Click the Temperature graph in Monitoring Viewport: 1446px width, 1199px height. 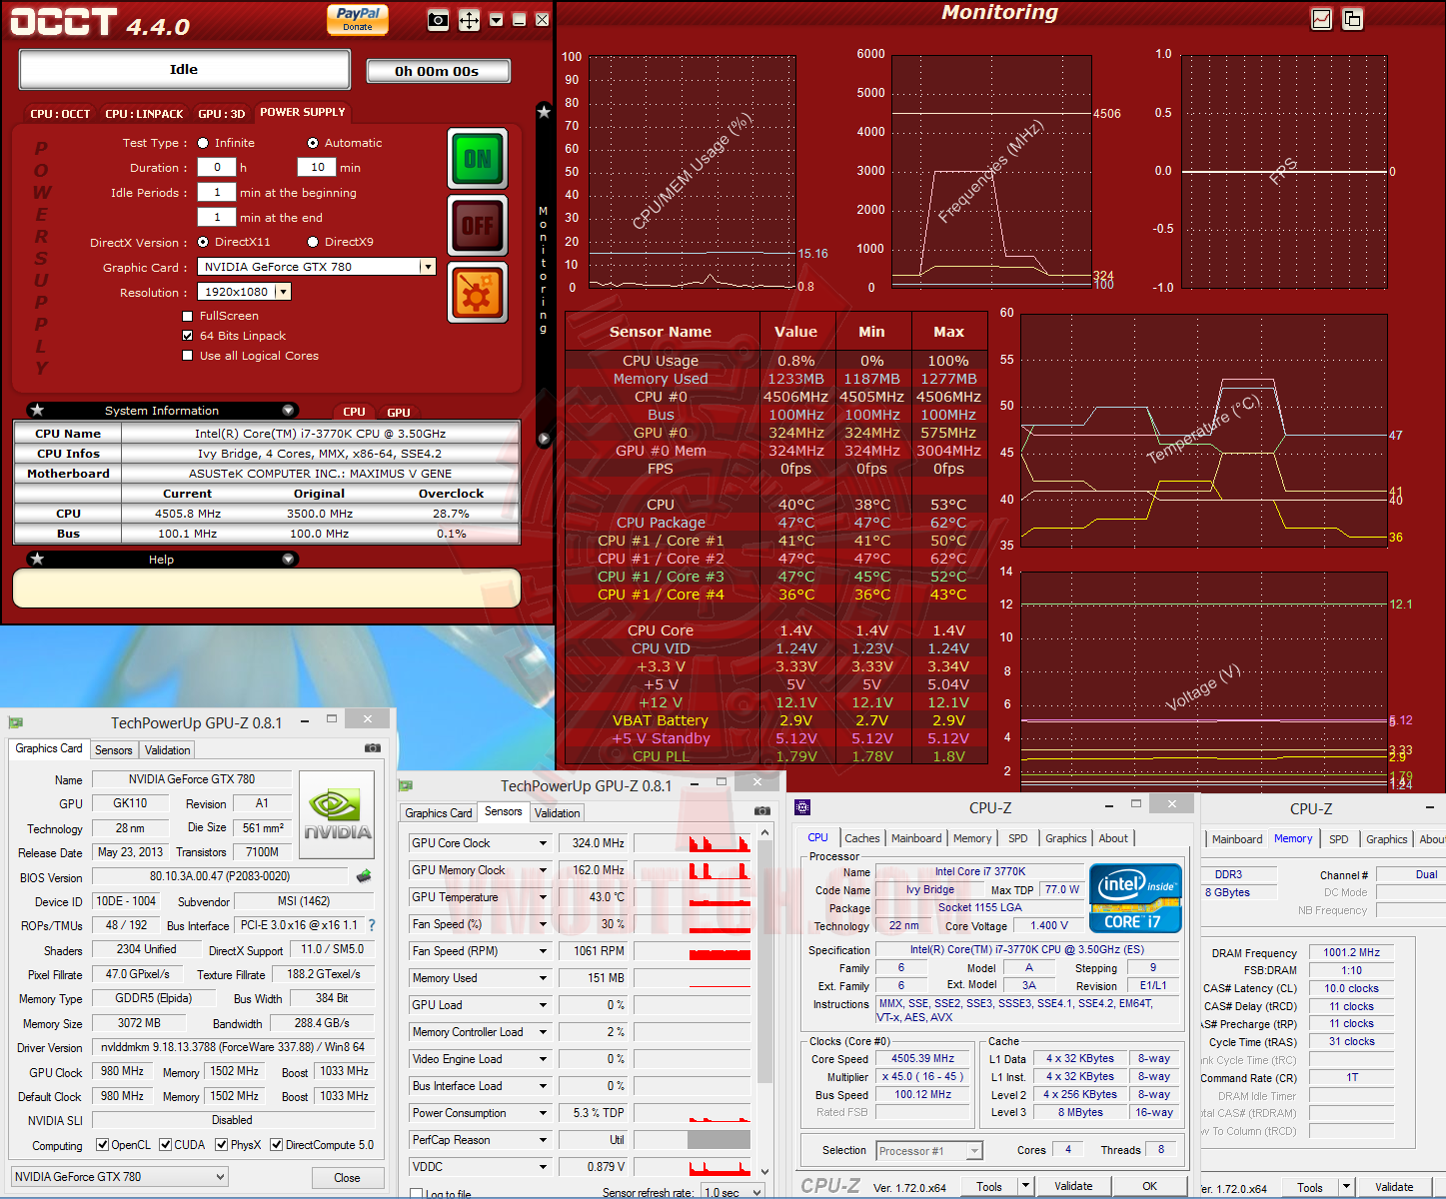[x=1203, y=430]
